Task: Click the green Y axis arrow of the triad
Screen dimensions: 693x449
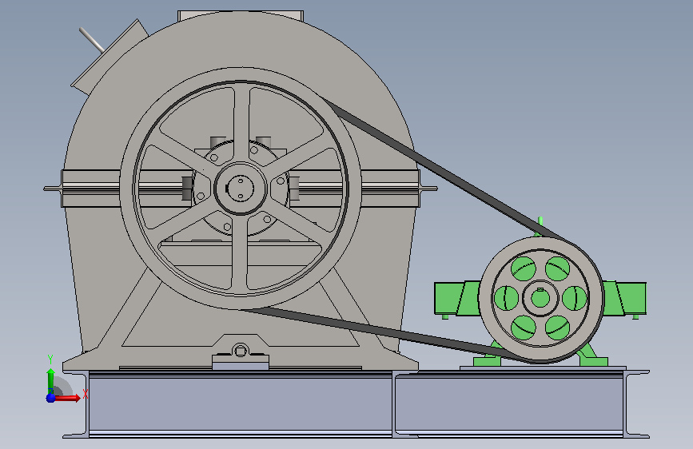Action: (x=50, y=379)
